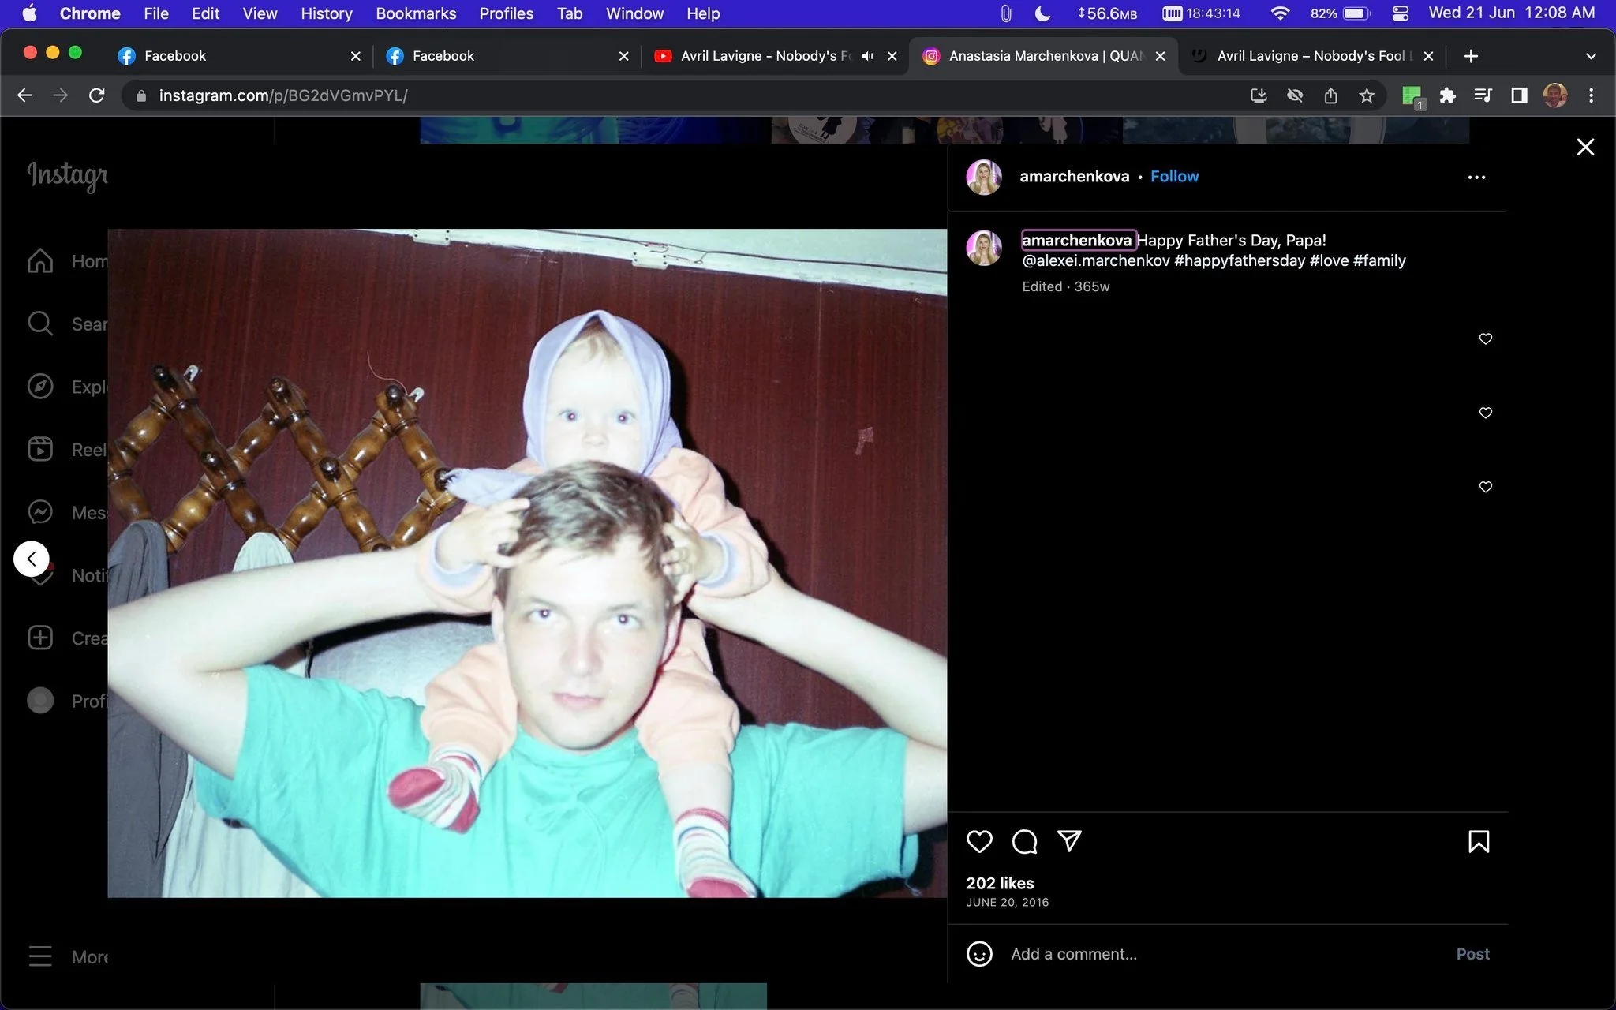Follow amarchenkova
The width and height of the screenshot is (1616, 1010).
click(1174, 177)
